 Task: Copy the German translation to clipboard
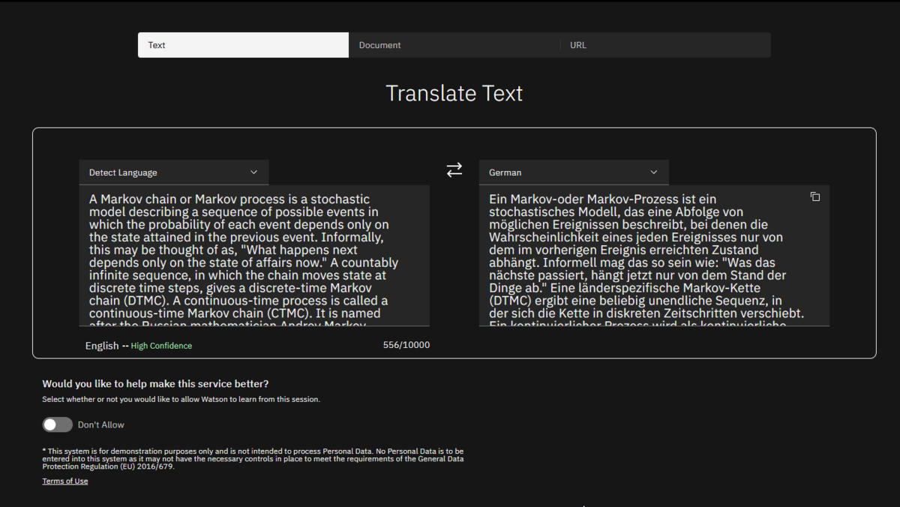click(815, 196)
